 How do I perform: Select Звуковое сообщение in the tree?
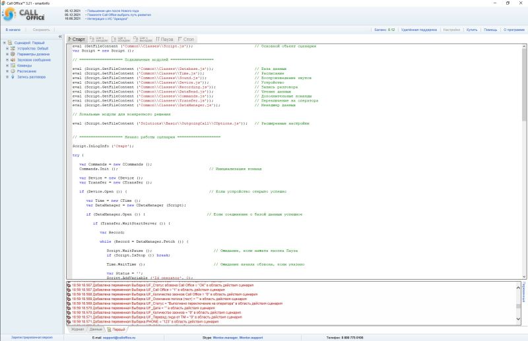[x=34, y=60]
